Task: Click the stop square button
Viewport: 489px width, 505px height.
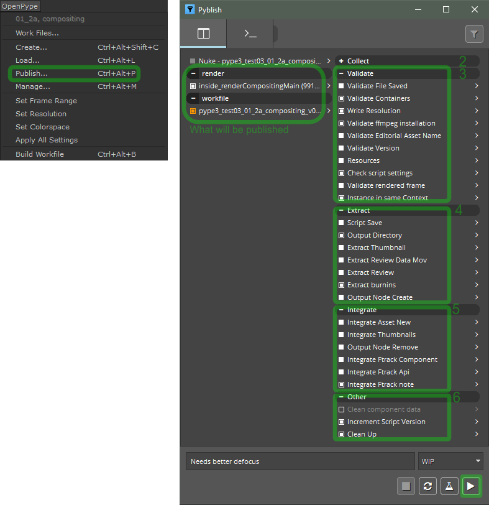Action: pyautogui.click(x=406, y=486)
